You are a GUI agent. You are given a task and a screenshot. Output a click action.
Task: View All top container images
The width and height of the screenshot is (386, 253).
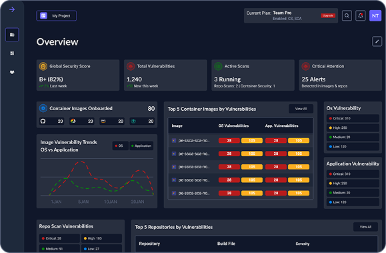[x=301, y=109]
